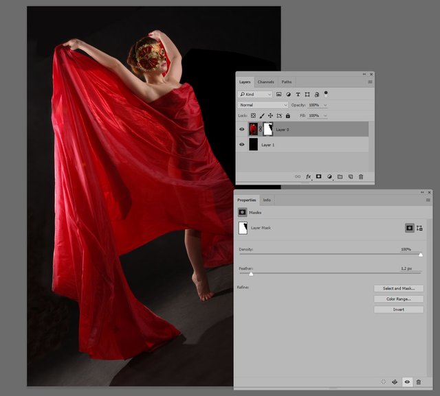
Task: Toggle link between Layer 0 and mask
Action: click(261, 129)
